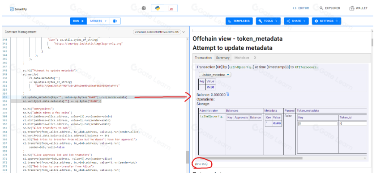Switch to the Python language mode icon
This screenshot has width=376, height=173.
pyautogui.click(x=158, y=8)
